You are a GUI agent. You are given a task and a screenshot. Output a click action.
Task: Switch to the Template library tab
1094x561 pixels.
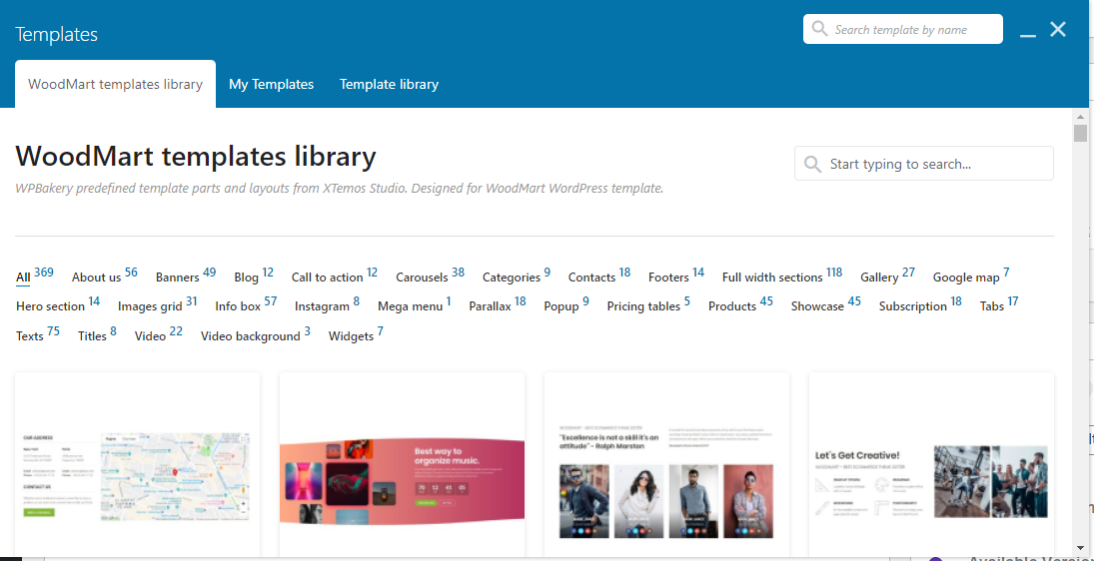[390, 84]
